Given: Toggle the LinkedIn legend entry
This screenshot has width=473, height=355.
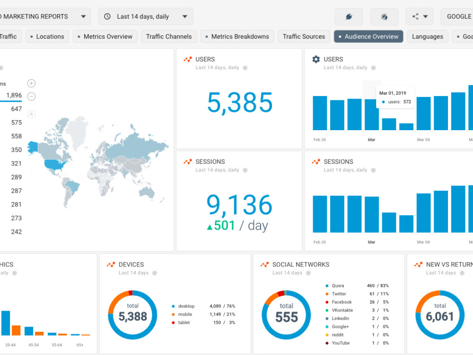Looking at the screenshot, I should 357,318.
